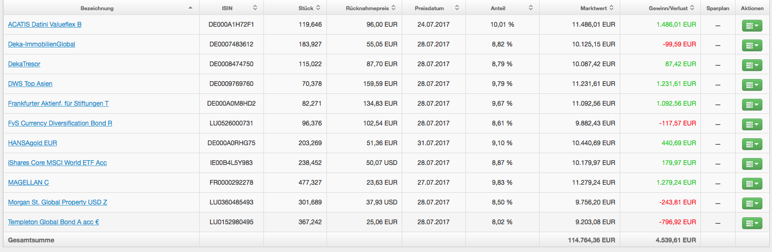The image size is (772, 252).
Task: Open HANSAgold EUR fund link
Action: tap(33, 143)
